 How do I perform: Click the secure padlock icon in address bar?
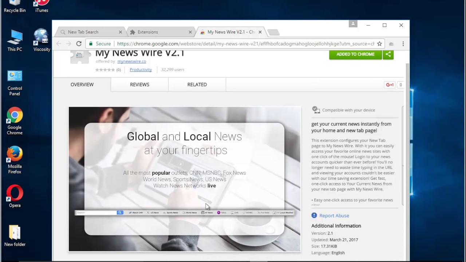pyautogui.click(x=91, y=44)
